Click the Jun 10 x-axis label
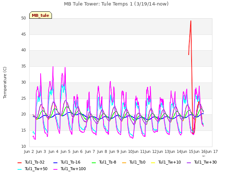This screenshot has height=176, width=234. (x=127, y=151)
